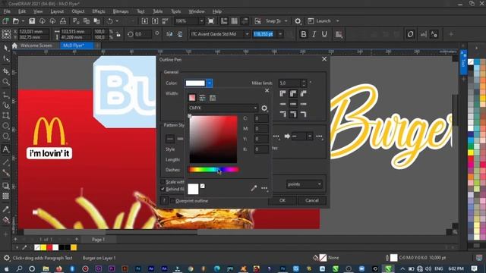Select the Eyedropper tool in the toolbox
This screenshot has height=273, width=486.
5,209
